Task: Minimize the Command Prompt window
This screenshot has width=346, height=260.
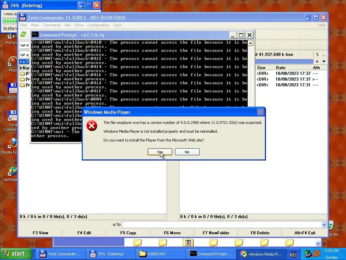Action: click(x=232, y=35)
